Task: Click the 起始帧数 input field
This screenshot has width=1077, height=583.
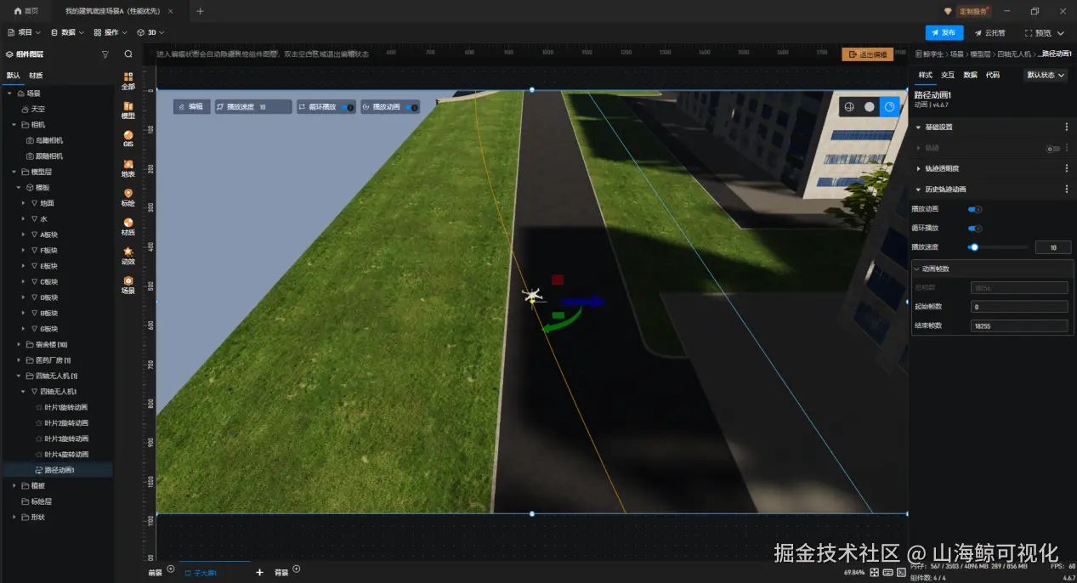Action: coord(1018,307)
